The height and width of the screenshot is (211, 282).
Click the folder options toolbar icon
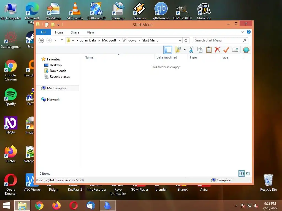(x=178, y=50)
